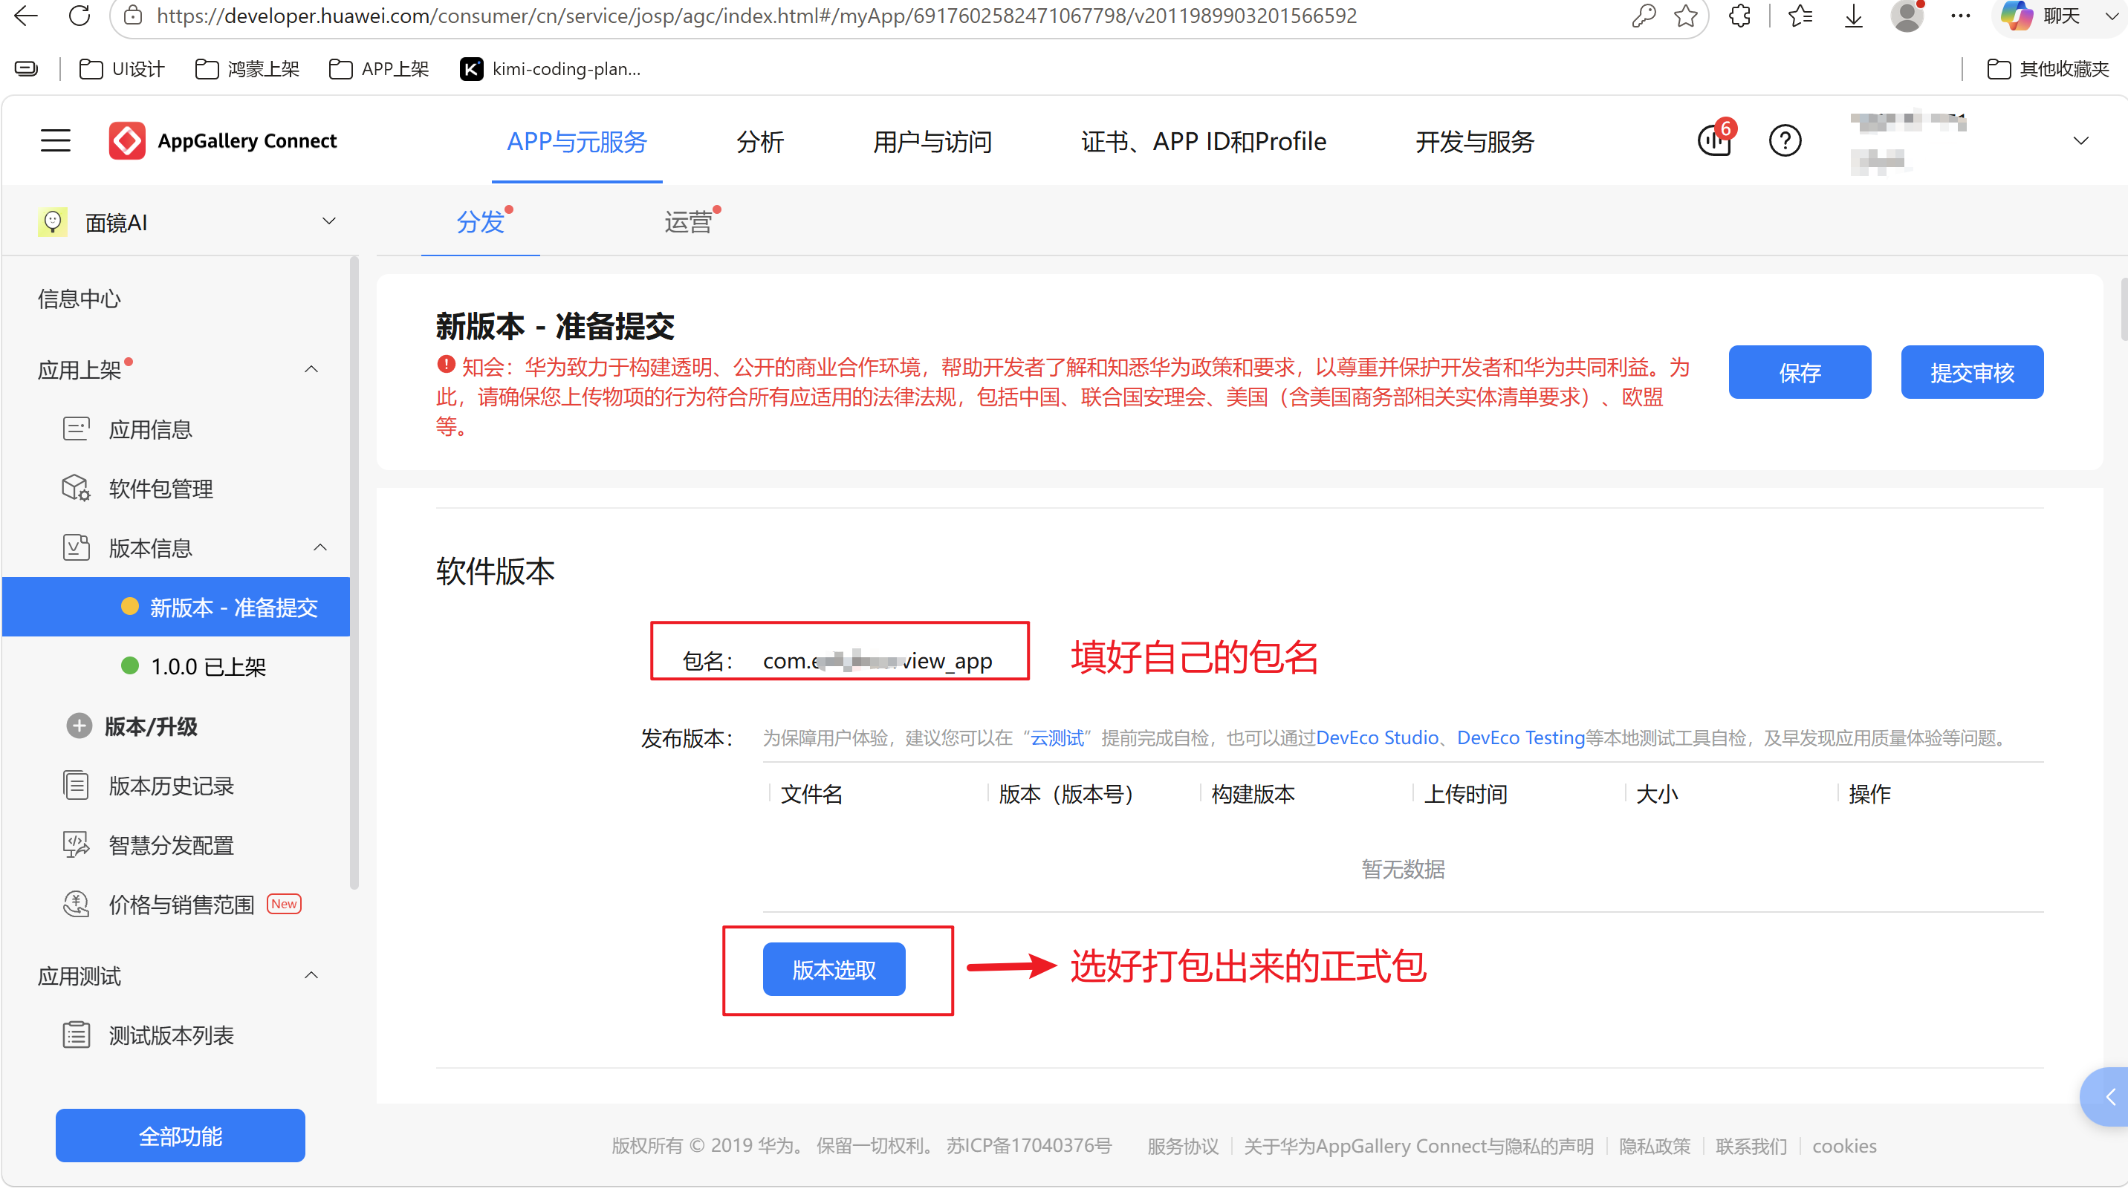Open the browser extensions puzzle icon

[x=1739, y=16]
